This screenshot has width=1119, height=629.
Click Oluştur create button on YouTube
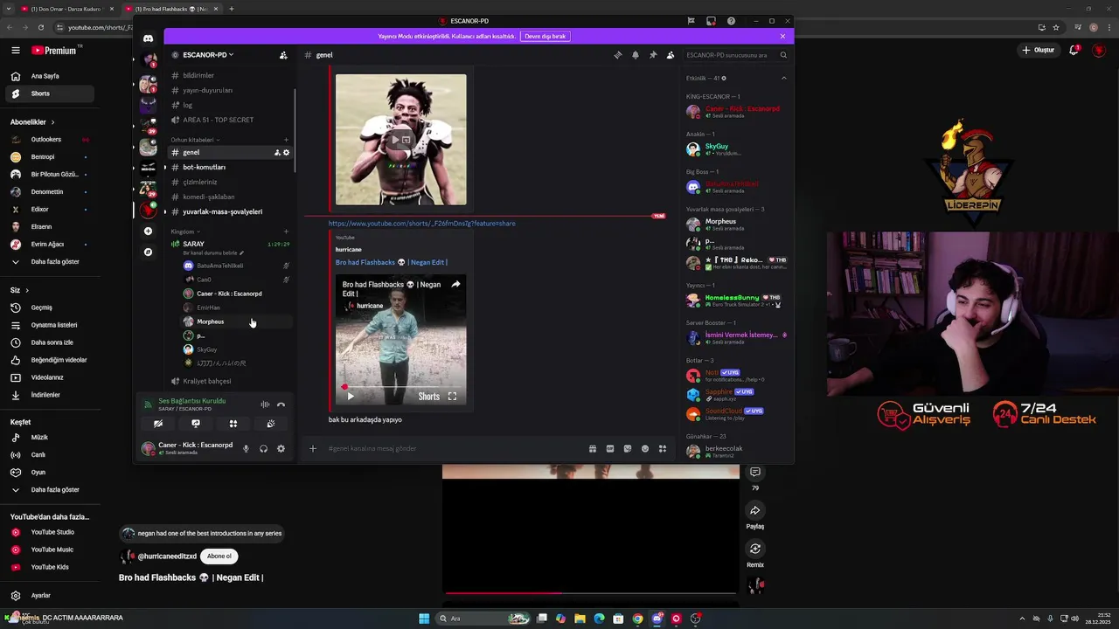tap(1039, 51)
